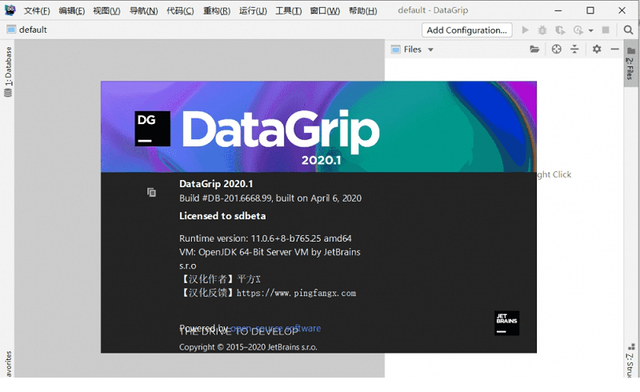640x392 pixels.
Task: Open the 运行(U) menu
Action: coord(253,10)
